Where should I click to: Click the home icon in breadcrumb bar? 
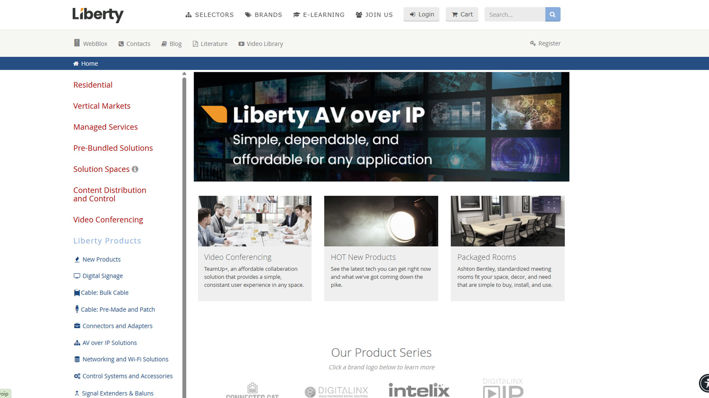tap(76, 63)
